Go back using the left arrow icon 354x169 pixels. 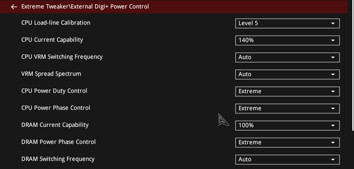(14, 7)
